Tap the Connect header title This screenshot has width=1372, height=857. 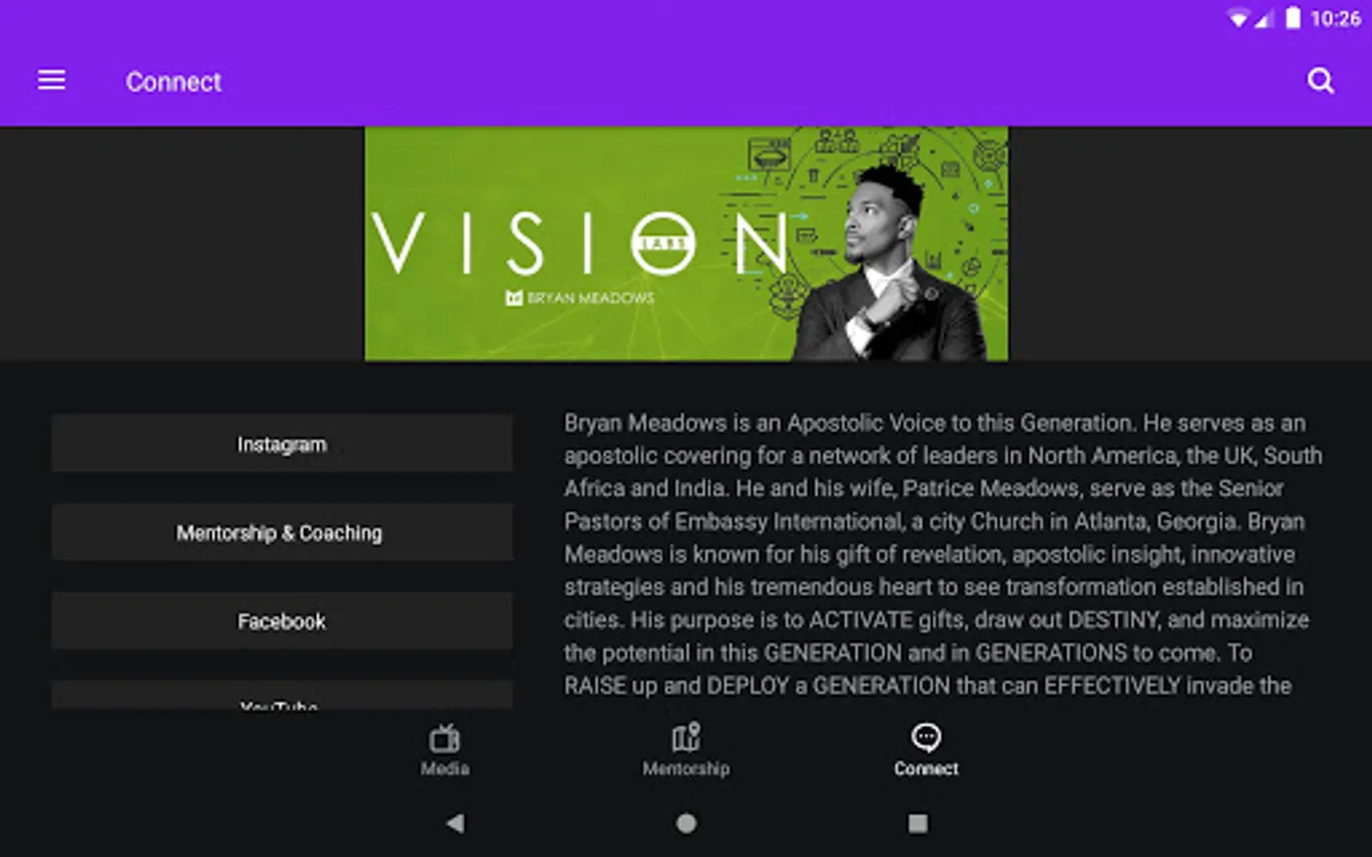pos(173,82)
